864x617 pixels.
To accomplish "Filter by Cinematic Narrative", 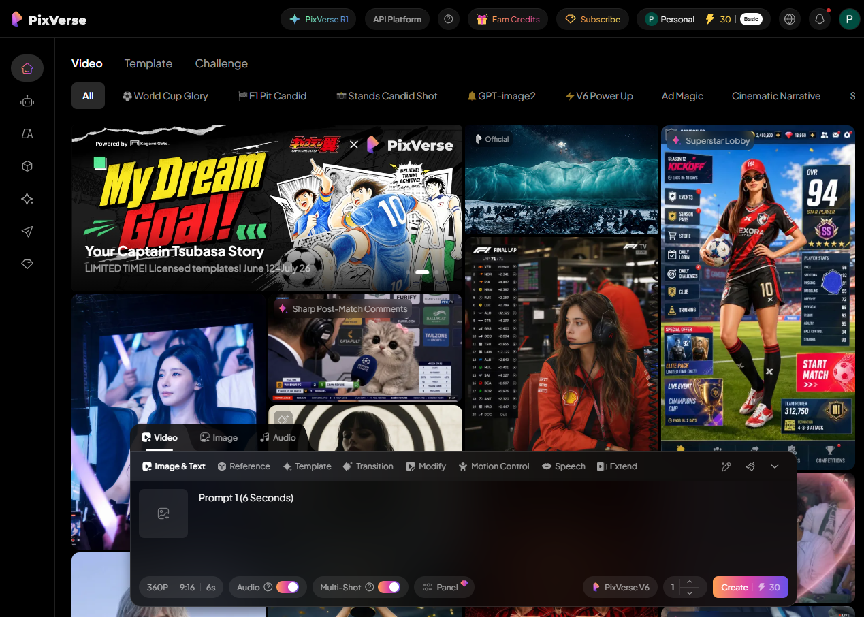I will (x=776, y=96).
